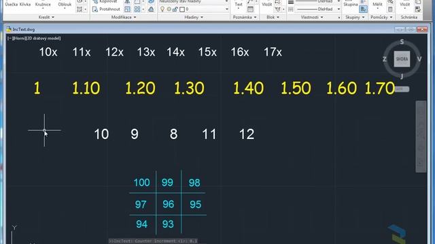
Task: Expand the Pomůcky panel
Action: pos(381,17)
